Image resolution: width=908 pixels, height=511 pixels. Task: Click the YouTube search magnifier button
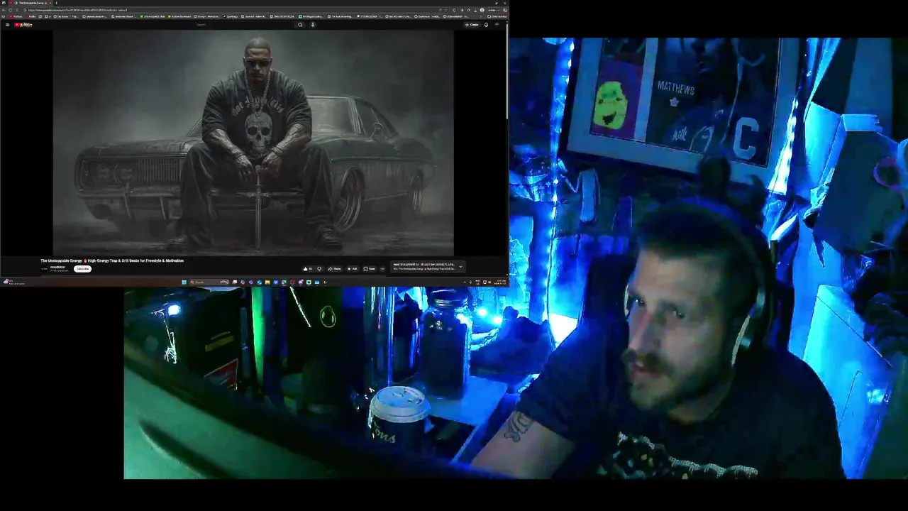(x=300, y=25)
